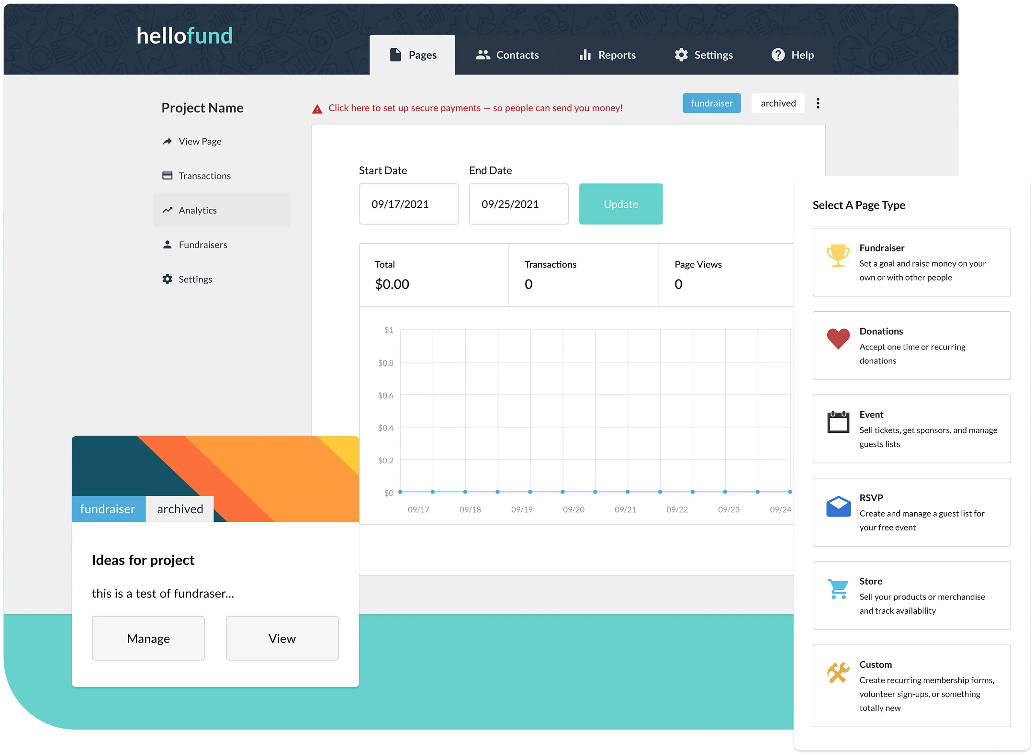Click the Custom tools icon
The height and width of the screenshot is (754, 1034).
point(838,673)
